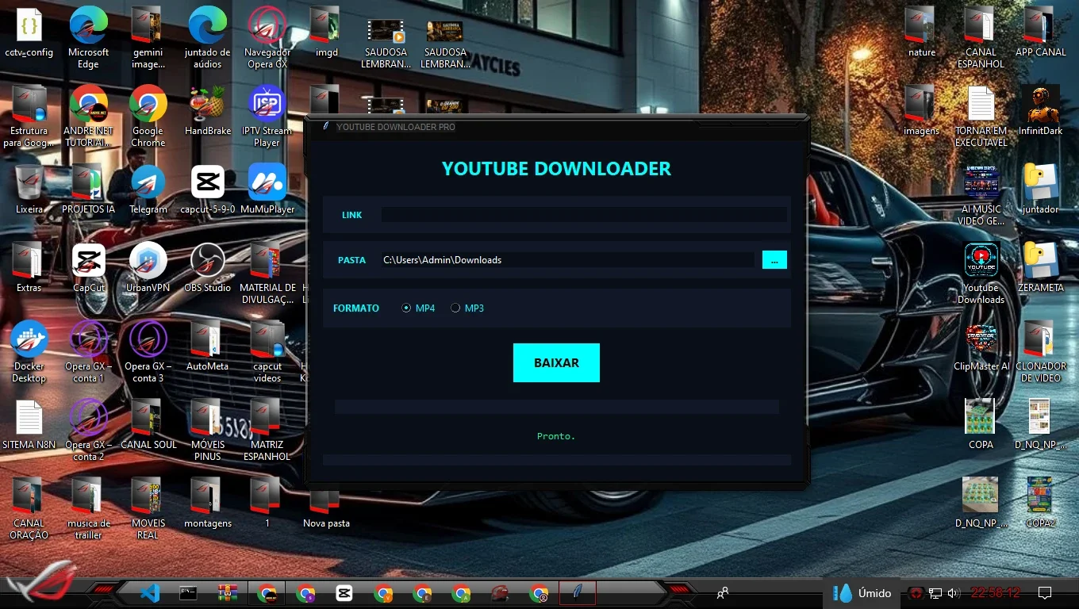Open the SITEMA N8N text file

click(29, 425)
